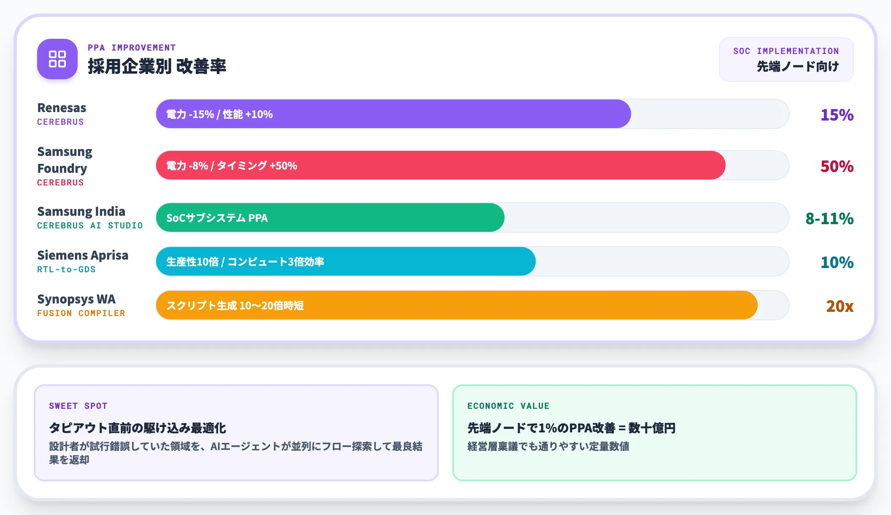The image size is (891, 515).
Task: Click the CEREBRUS AI STUDIO subtitle
Action: click(x=90, y=225)
